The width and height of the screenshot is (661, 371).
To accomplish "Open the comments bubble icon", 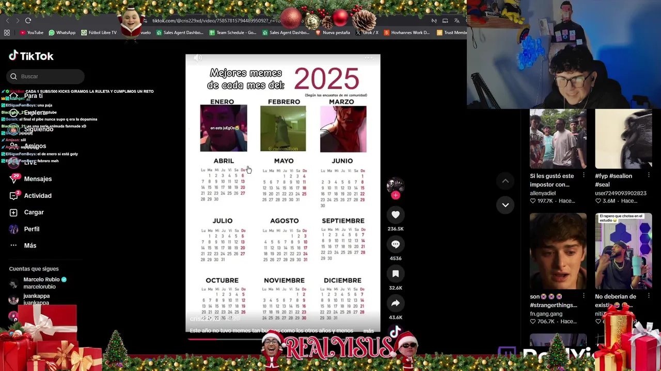I will 396,244.
